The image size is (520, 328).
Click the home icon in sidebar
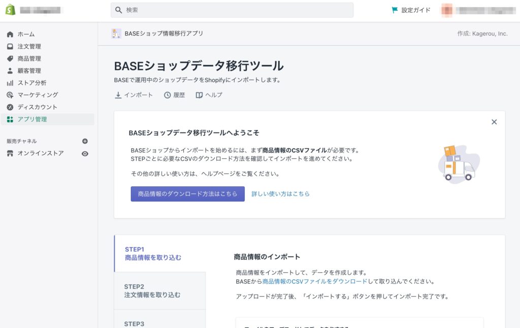pos(10,34)
